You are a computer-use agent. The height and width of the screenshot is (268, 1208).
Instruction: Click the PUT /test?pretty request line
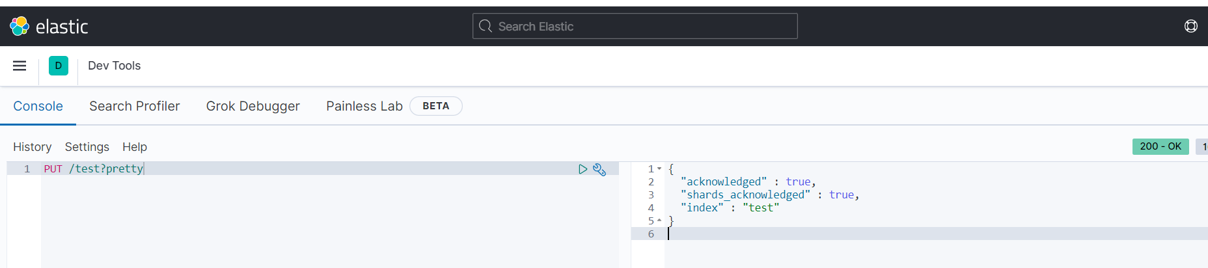[93, 168]
